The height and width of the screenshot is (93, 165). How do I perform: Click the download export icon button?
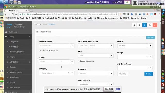139,25
